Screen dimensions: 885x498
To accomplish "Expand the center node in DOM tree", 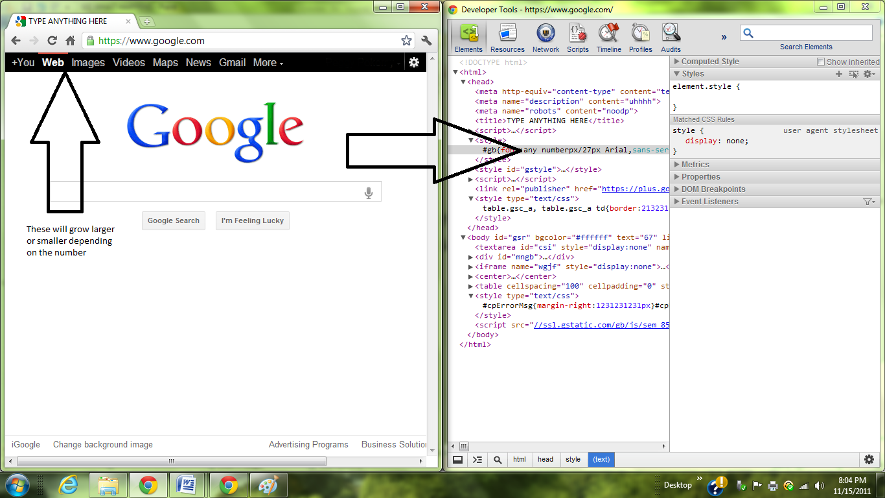I will tap(471, 277).
